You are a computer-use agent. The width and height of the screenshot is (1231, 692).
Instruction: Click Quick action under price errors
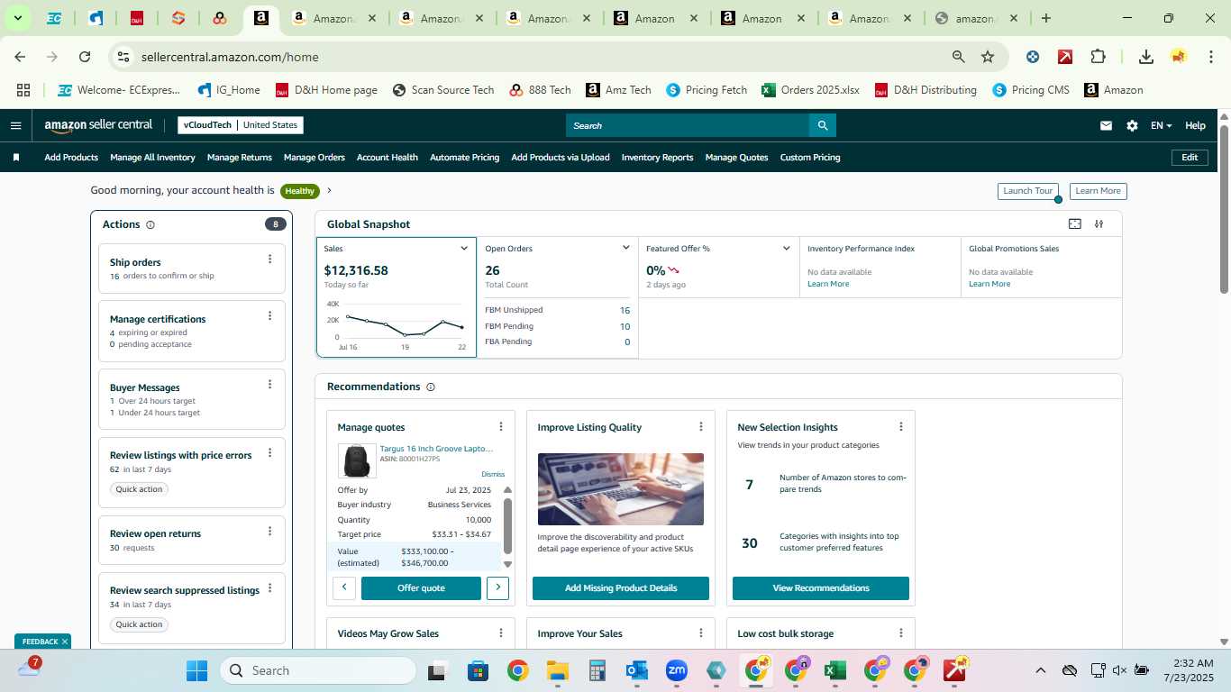pyautogui.click(x=139, y=489)
